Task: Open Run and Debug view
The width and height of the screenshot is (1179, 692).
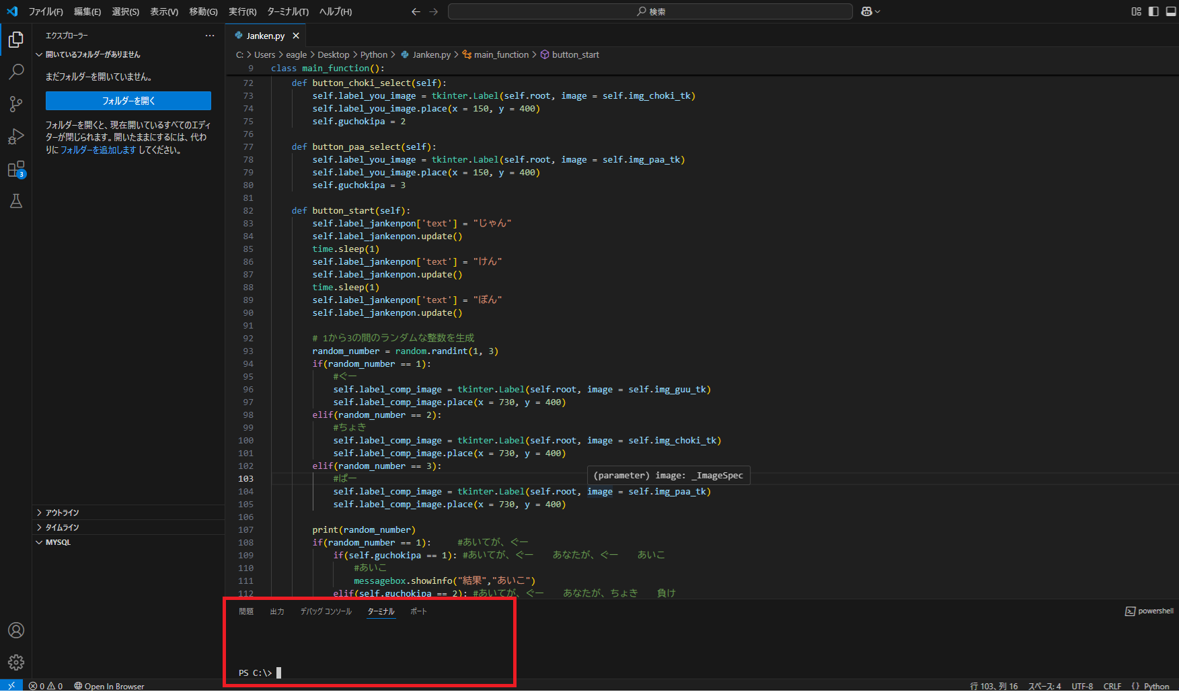Action: point(16,136)
